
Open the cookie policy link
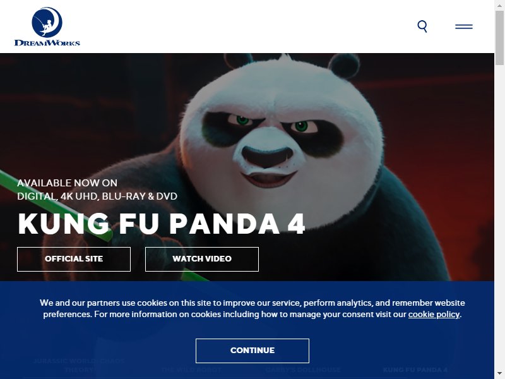click(434, 314)
